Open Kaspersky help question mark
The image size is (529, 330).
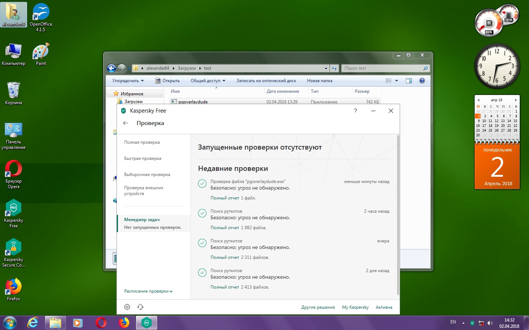pyautogui.click(x=355, y=111)
